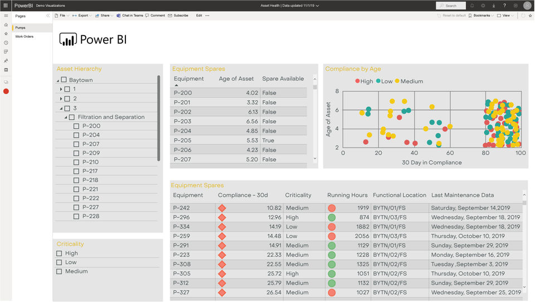
Task: Open the View dropdown
Action: coord(505,16)
